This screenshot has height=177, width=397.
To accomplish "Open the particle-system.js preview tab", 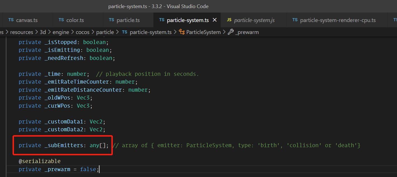I will point(254,20).
